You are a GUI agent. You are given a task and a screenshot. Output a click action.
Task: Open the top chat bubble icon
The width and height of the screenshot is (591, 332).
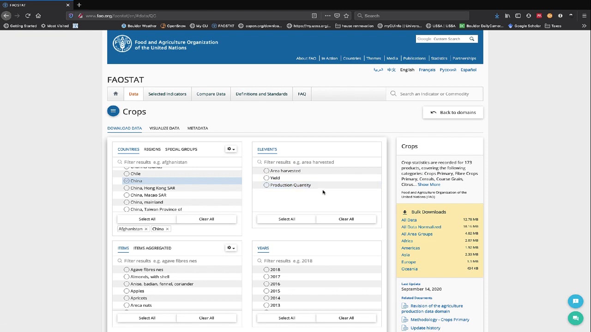click(x=575, y=301)
